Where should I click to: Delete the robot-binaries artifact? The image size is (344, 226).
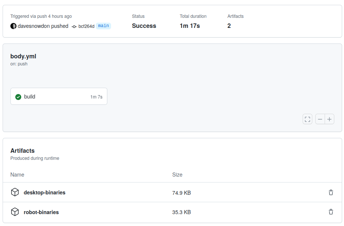tap(331, 212)
